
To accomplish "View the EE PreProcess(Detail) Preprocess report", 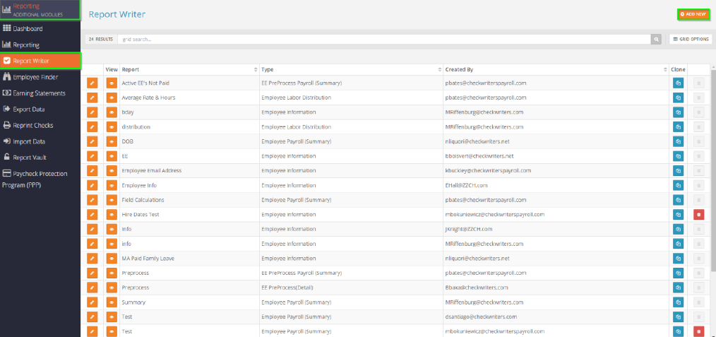I will [112, 288].
